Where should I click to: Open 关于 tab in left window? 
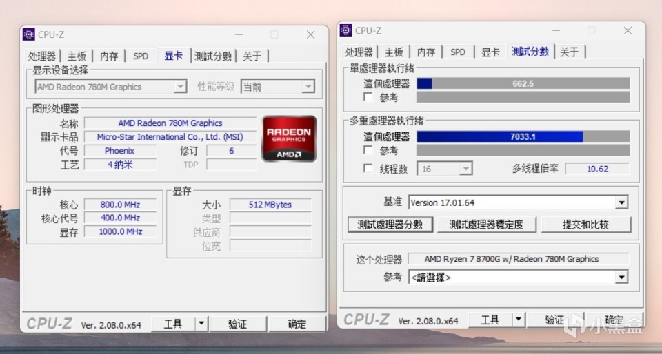coord(252,56)
